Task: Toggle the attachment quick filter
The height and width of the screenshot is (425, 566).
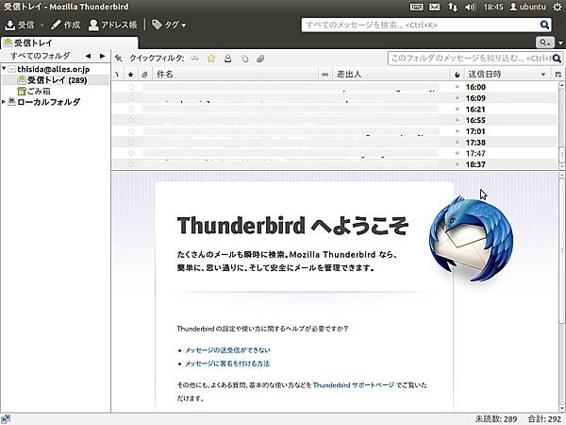Action: (260, 59)
